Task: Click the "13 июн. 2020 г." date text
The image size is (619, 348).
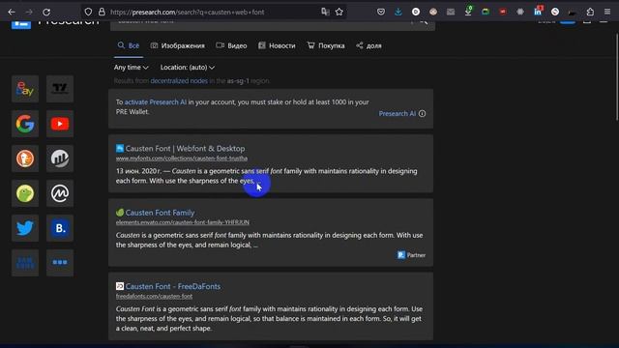Action: click(138, 171)
